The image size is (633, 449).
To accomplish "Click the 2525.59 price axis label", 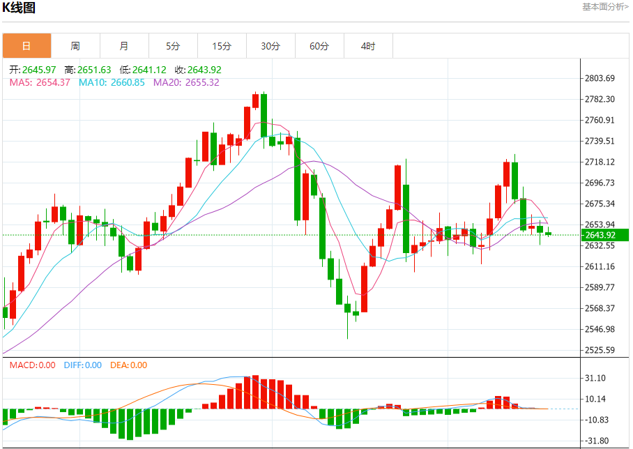I will [x=600, y=350].
